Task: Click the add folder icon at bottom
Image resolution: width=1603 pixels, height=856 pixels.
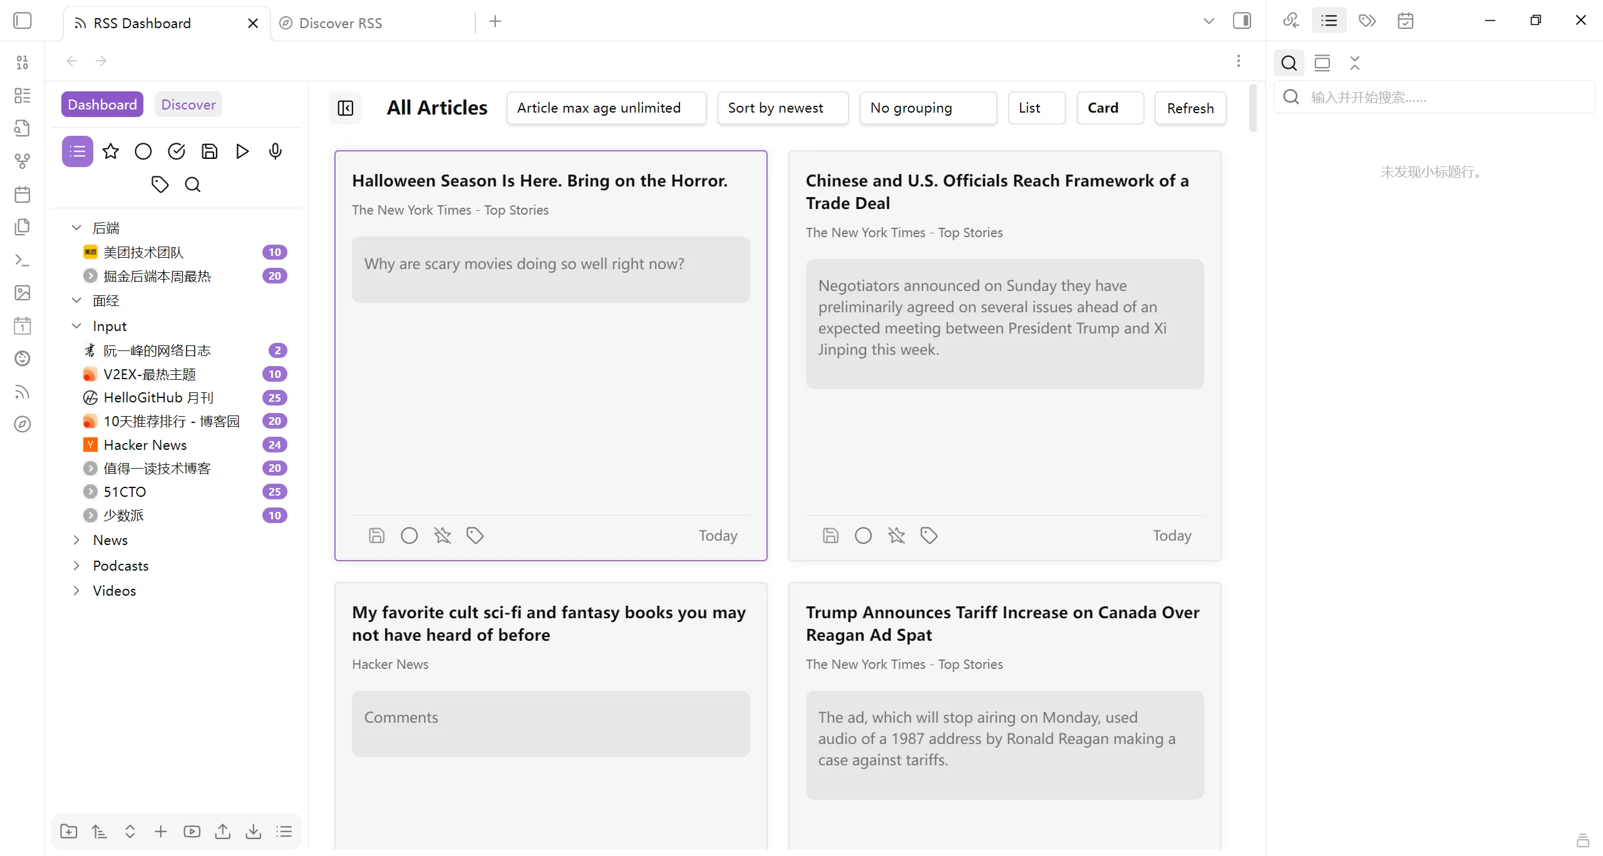Action: (x=68, y=831)
